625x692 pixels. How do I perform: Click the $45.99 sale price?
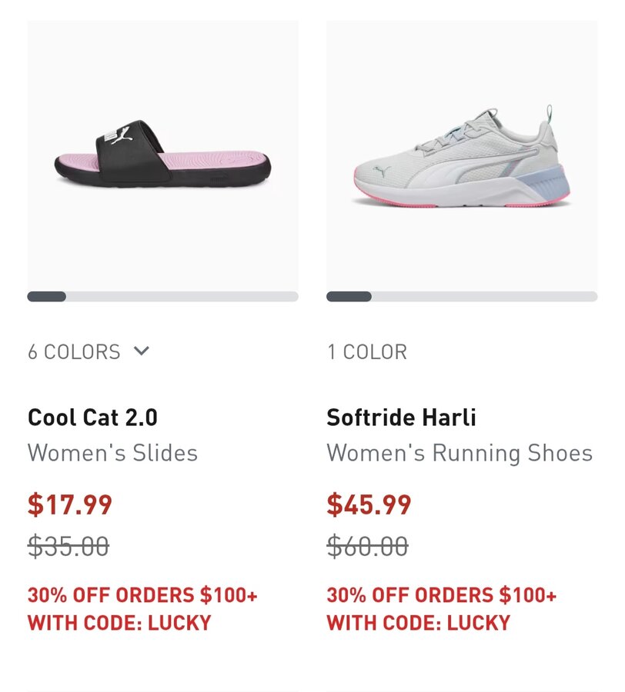coord(369,505)
